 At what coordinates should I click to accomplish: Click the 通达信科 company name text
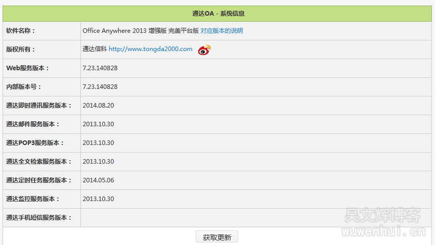[95, 50]
